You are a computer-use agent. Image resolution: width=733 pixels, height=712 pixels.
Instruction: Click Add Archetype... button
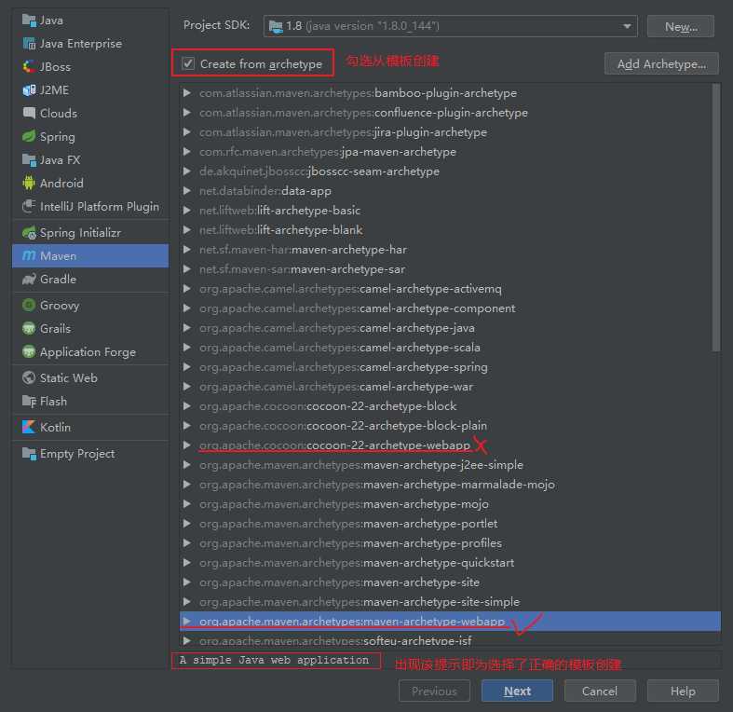[661, 63]
